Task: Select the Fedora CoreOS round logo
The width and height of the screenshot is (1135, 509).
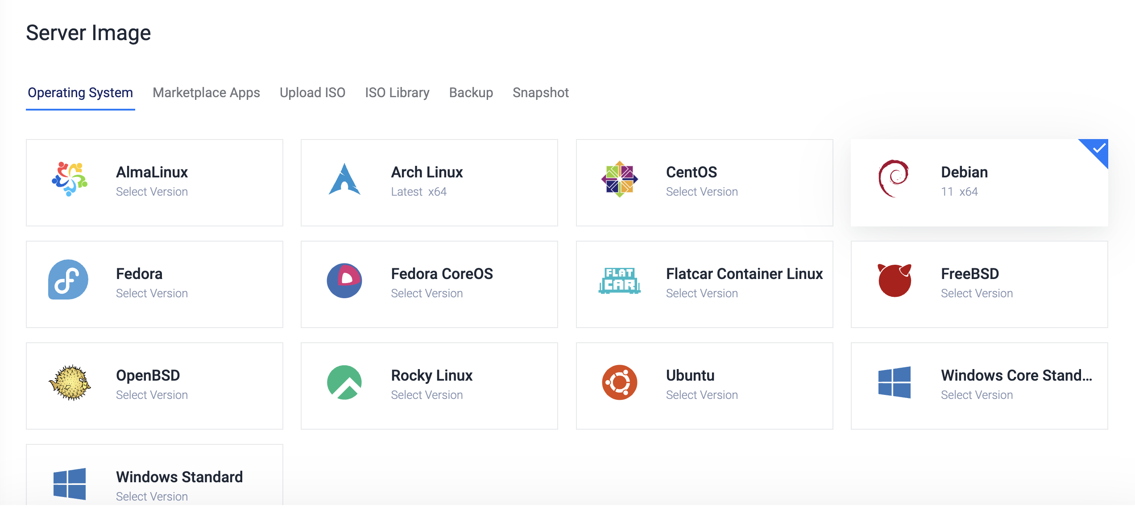Action: [x=344, y=281]
